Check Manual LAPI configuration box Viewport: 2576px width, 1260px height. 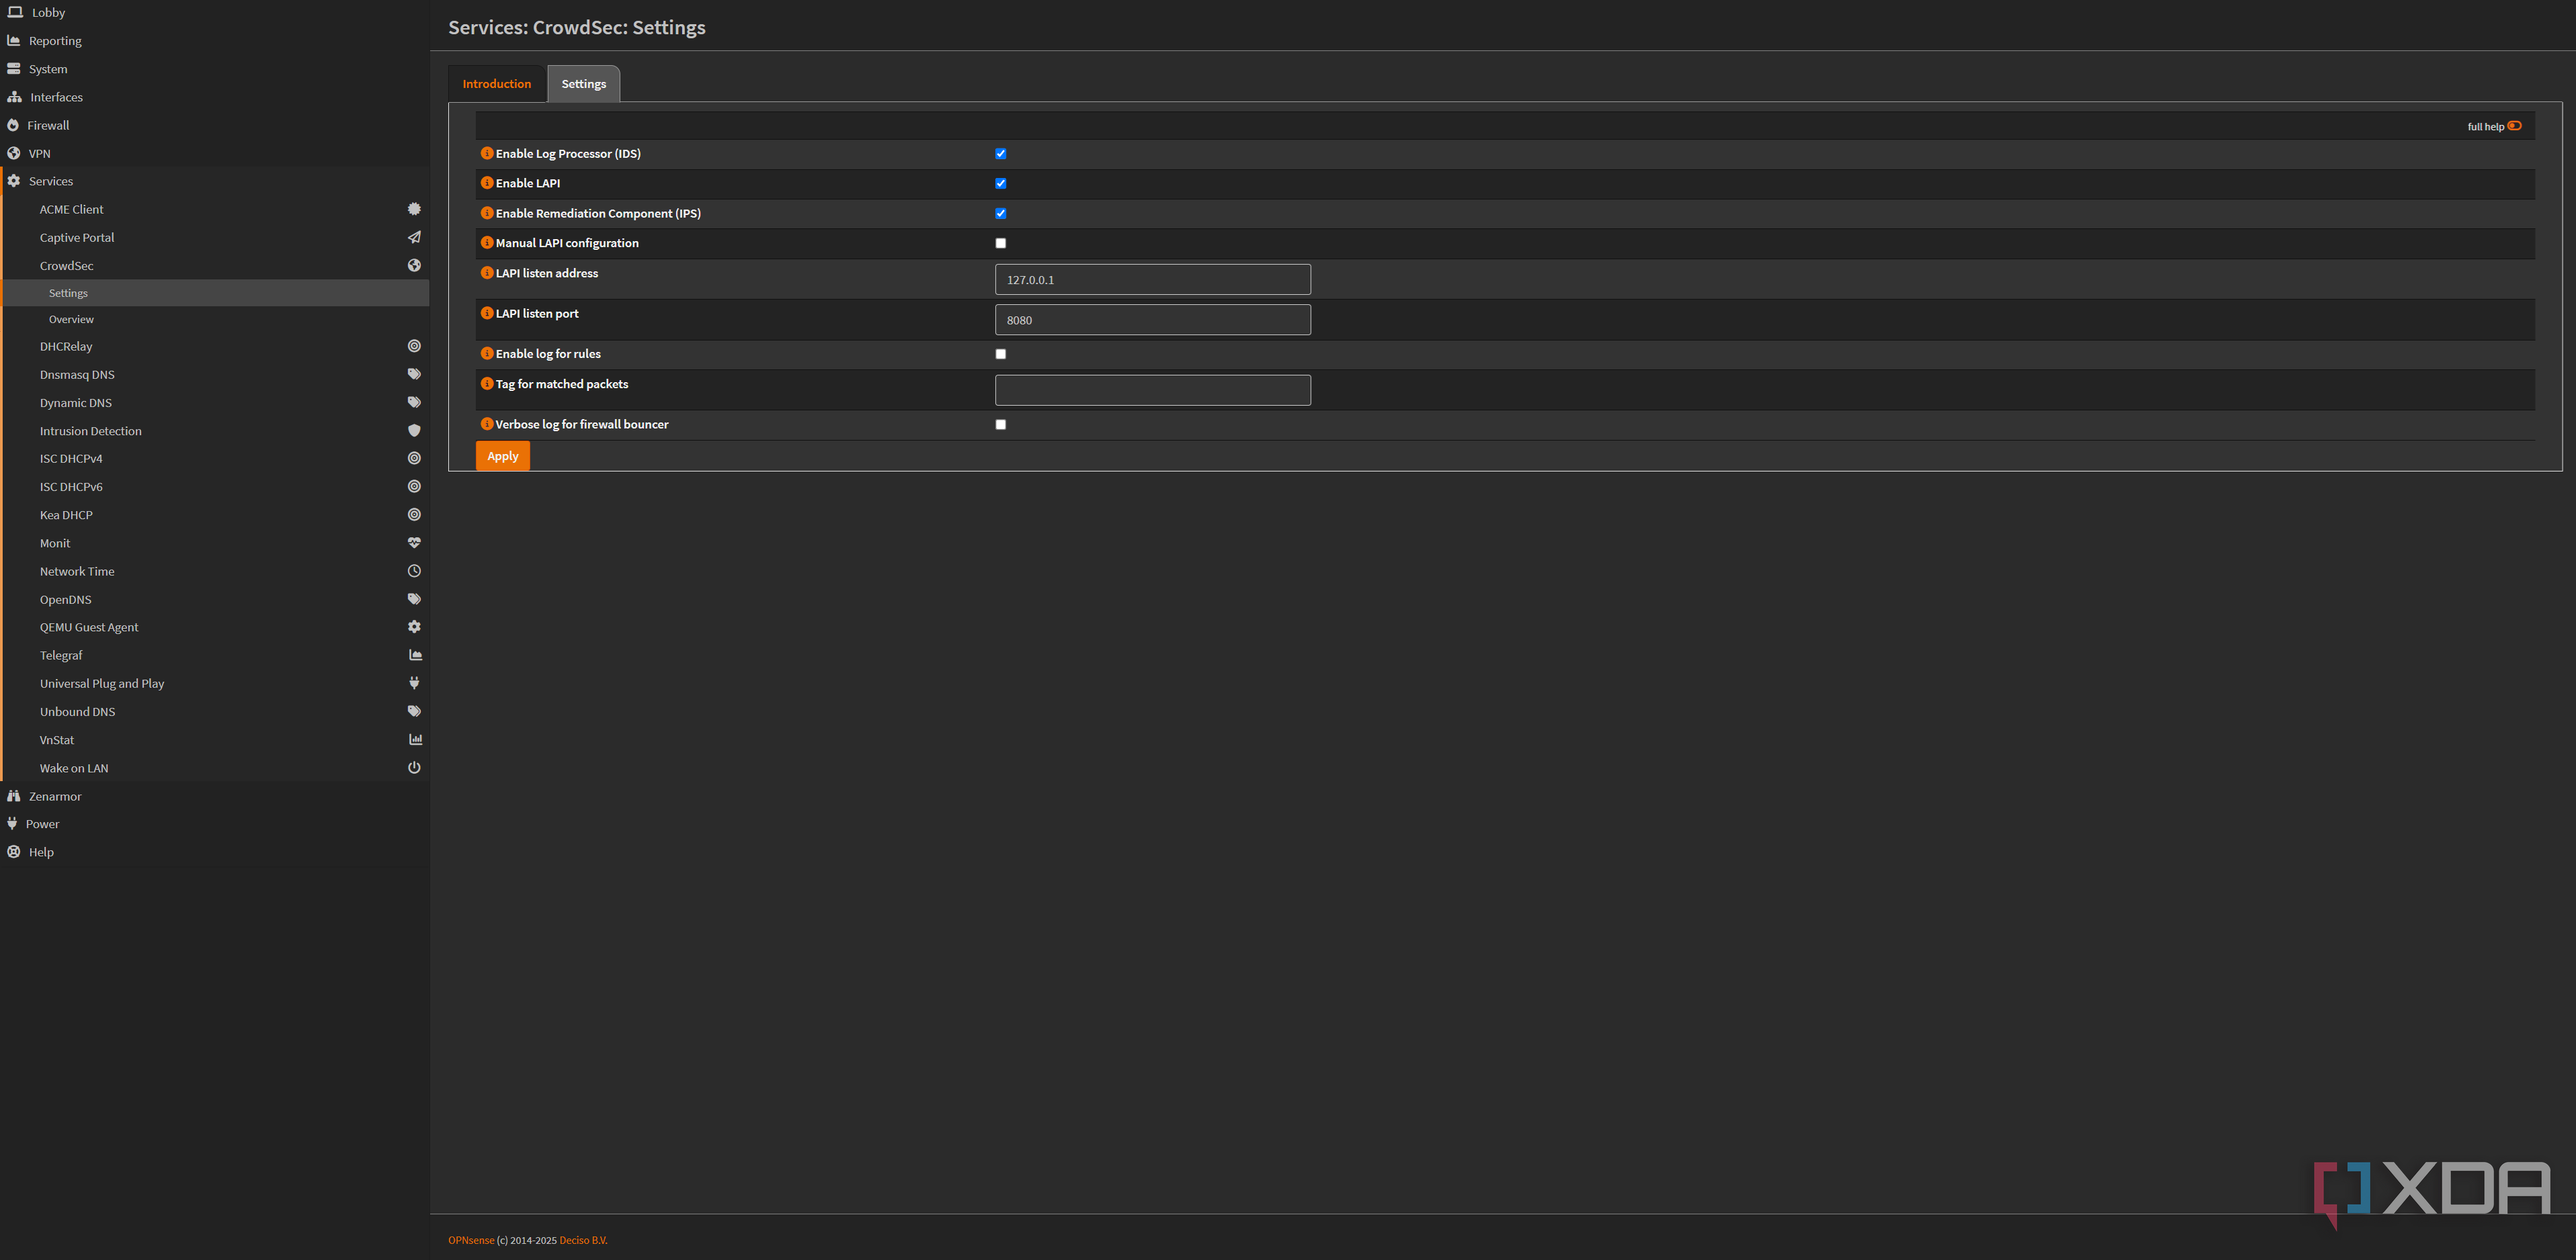pos(1000,244)
